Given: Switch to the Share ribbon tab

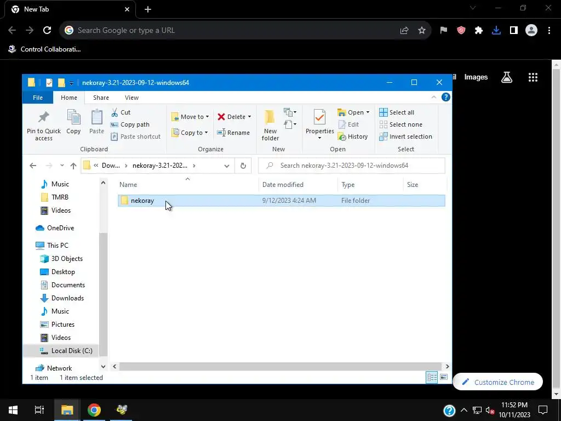Looking at the screenshot, I should pos(101,98).
